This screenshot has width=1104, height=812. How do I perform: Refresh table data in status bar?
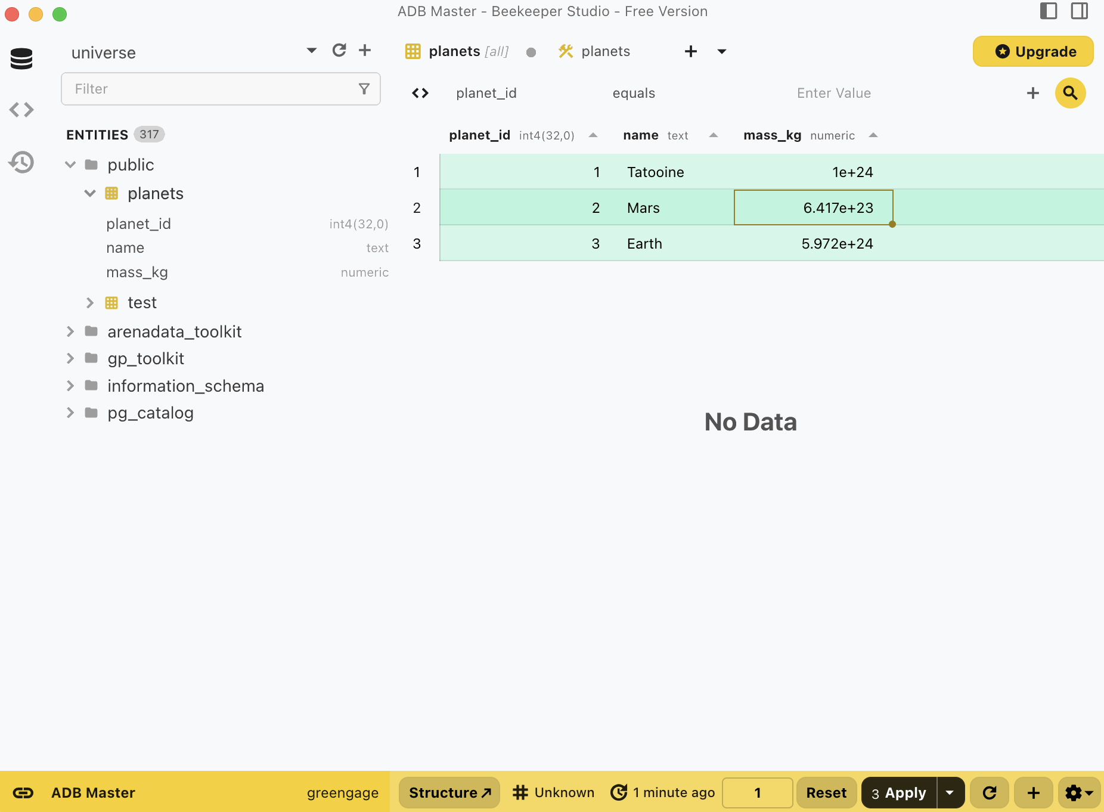pos(990,792)
